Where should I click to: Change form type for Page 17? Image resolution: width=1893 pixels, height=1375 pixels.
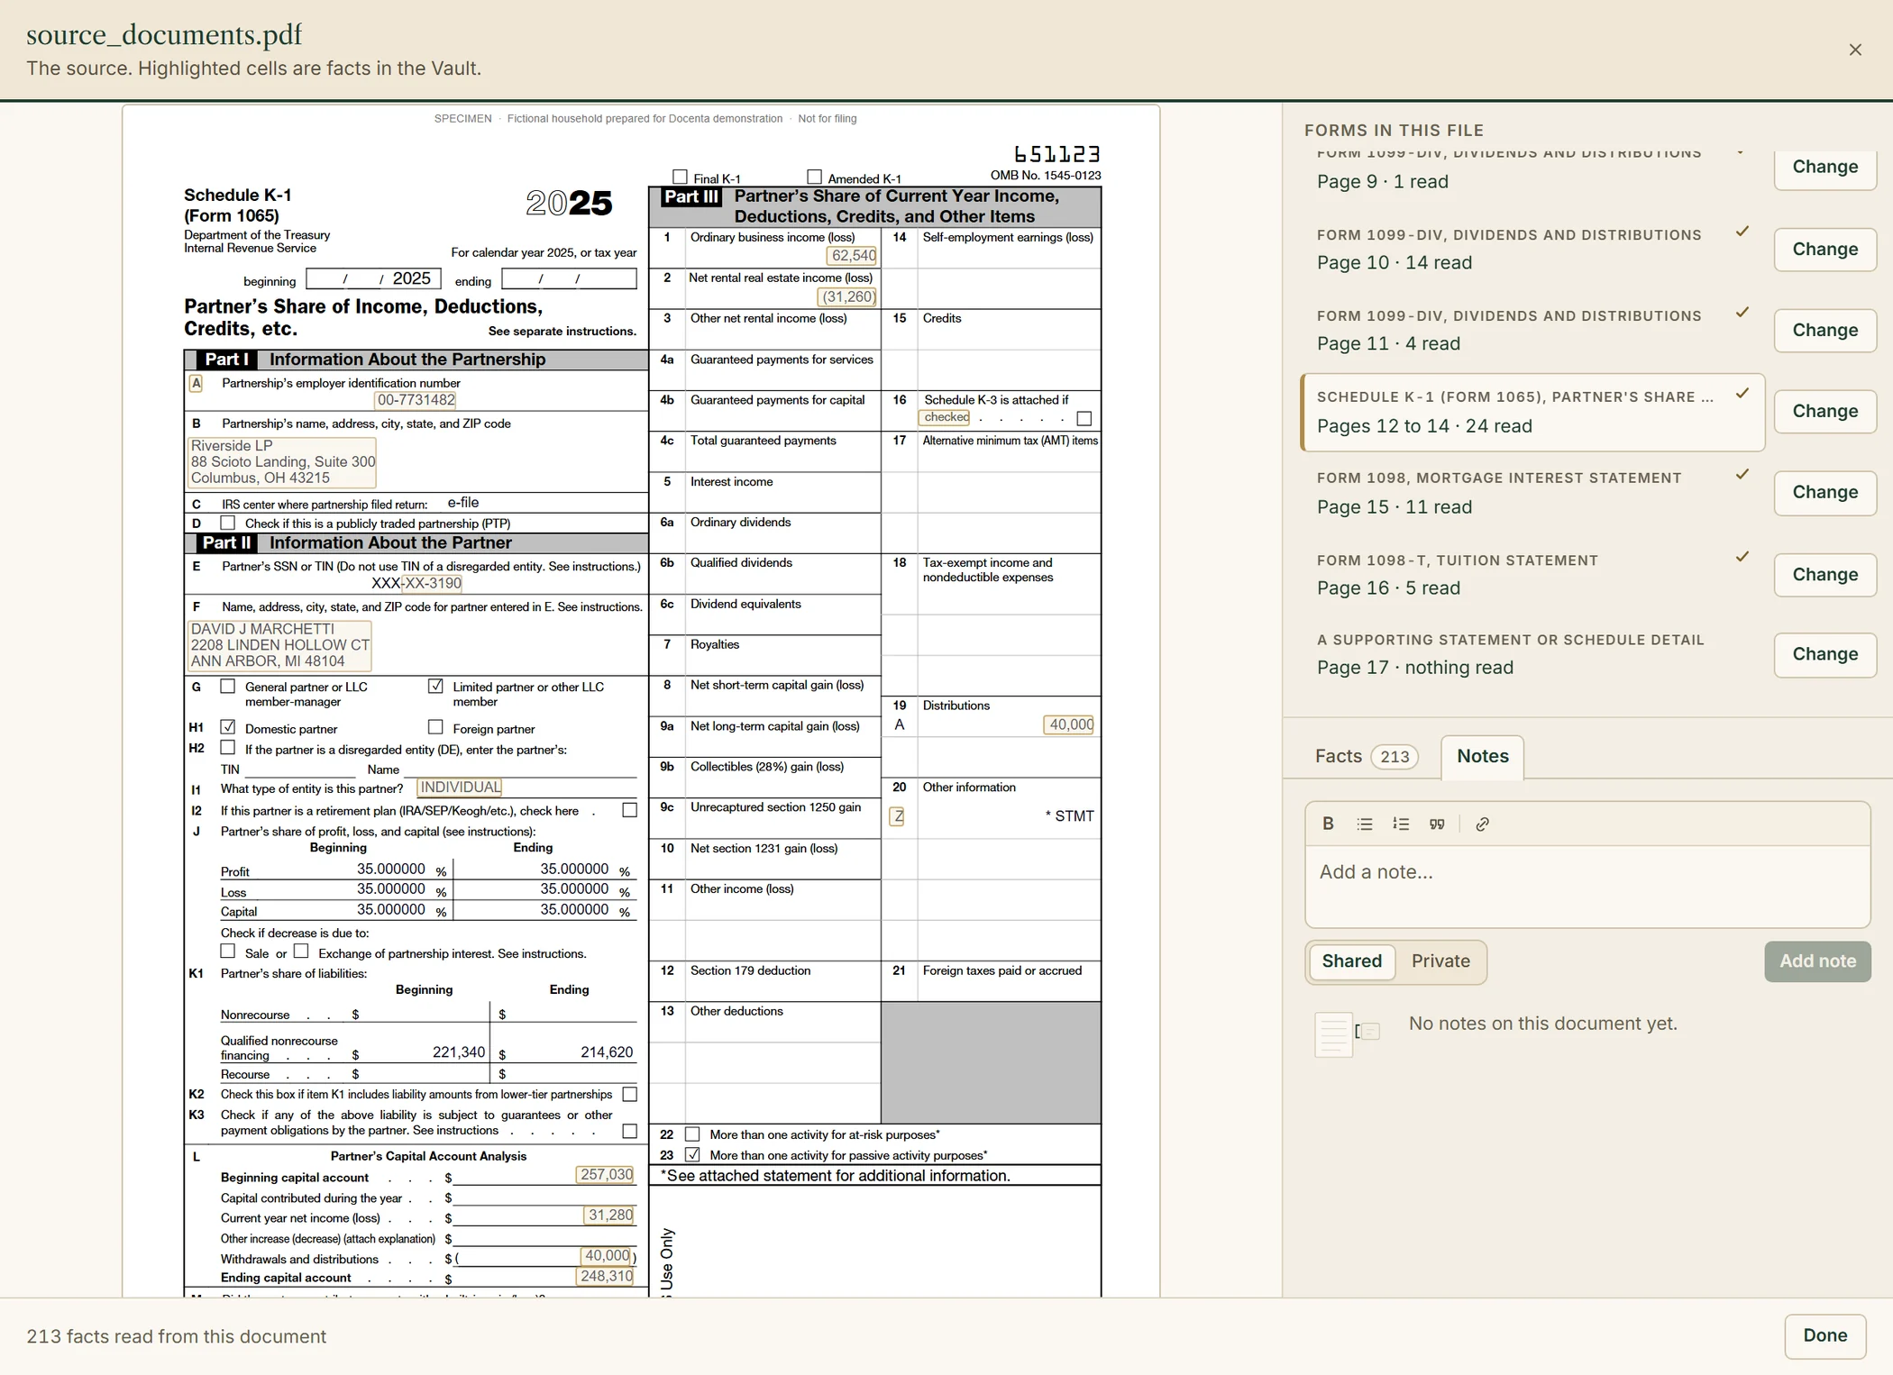pyautogui.click(x=1824, y=654)
